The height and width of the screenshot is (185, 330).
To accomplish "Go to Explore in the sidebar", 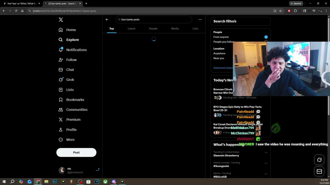I will (69, 40).
